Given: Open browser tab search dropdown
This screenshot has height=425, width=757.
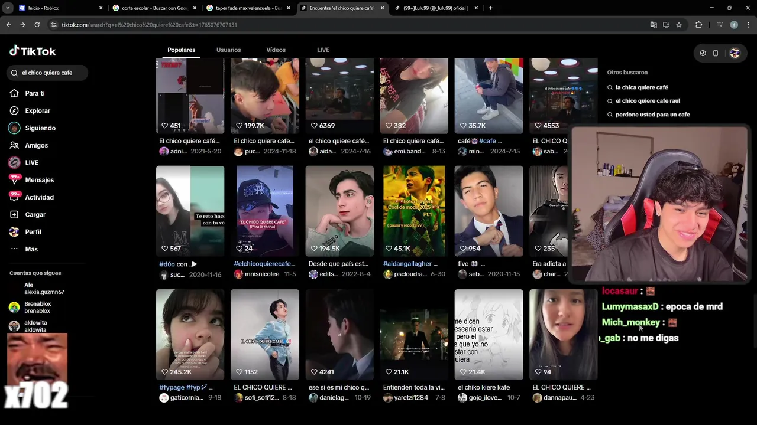Looking at the screenshot, I should point(8,8).
